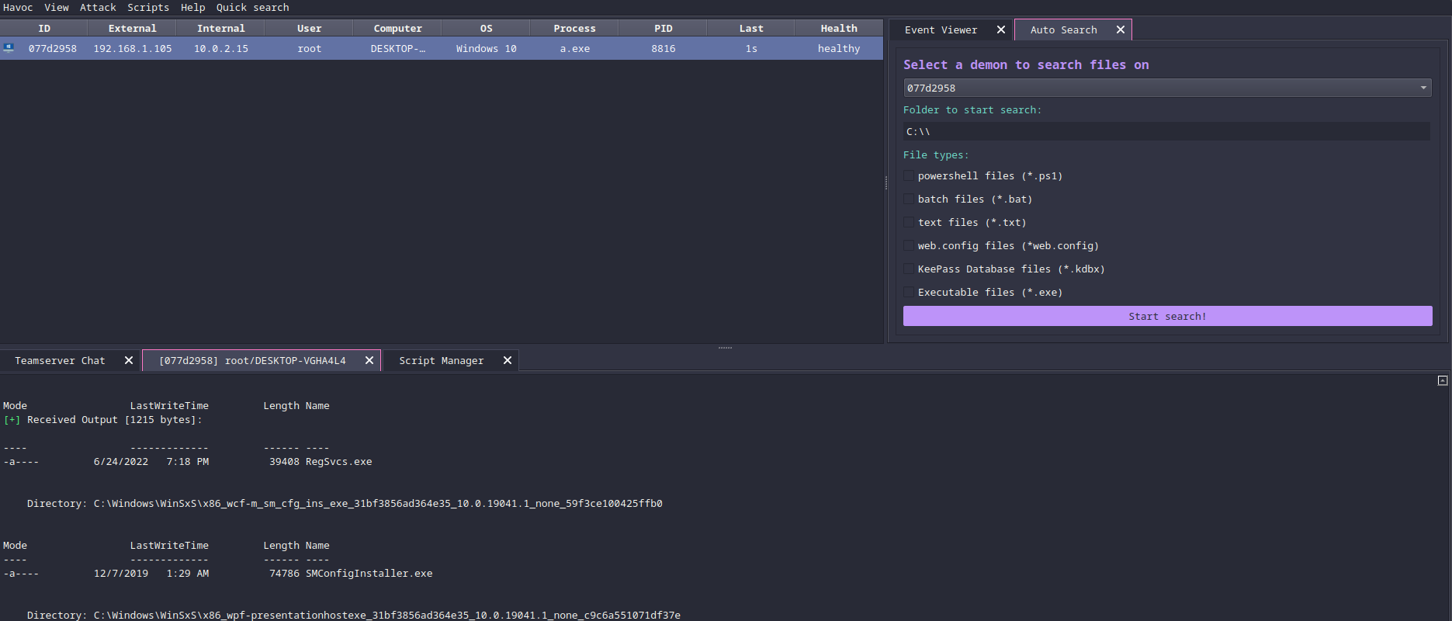1452x621 pixels.
Task: Close the root/DESKTOP-VGHA4L4 console tab
Action: tap(369, 361)
